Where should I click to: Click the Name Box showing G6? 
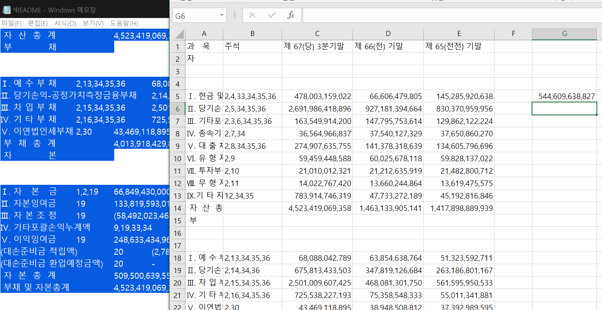[x=195, y=15]
